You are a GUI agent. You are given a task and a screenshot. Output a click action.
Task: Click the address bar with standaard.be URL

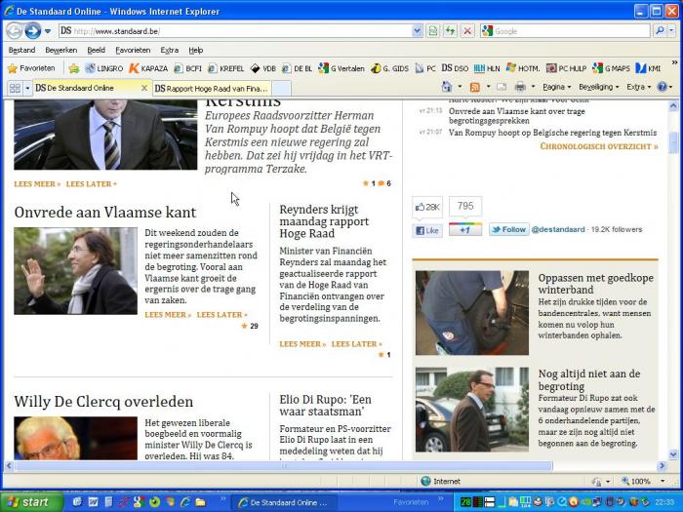pyautogui.click(x=235, y=31)
